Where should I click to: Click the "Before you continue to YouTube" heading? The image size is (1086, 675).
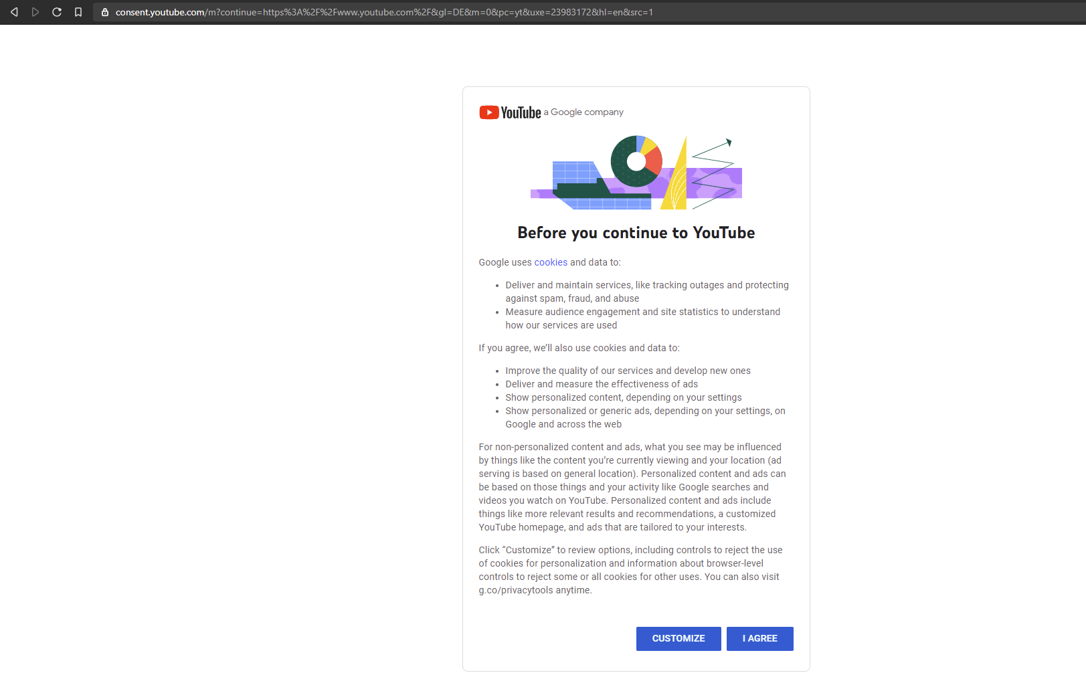636,232
